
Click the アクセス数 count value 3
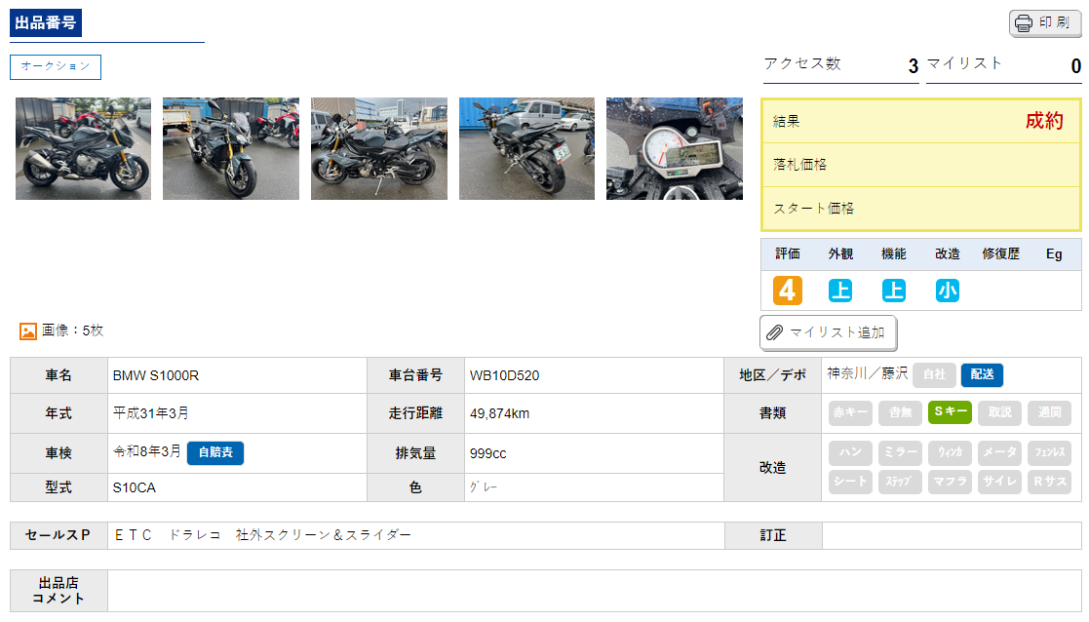click(x=914, y=66)
